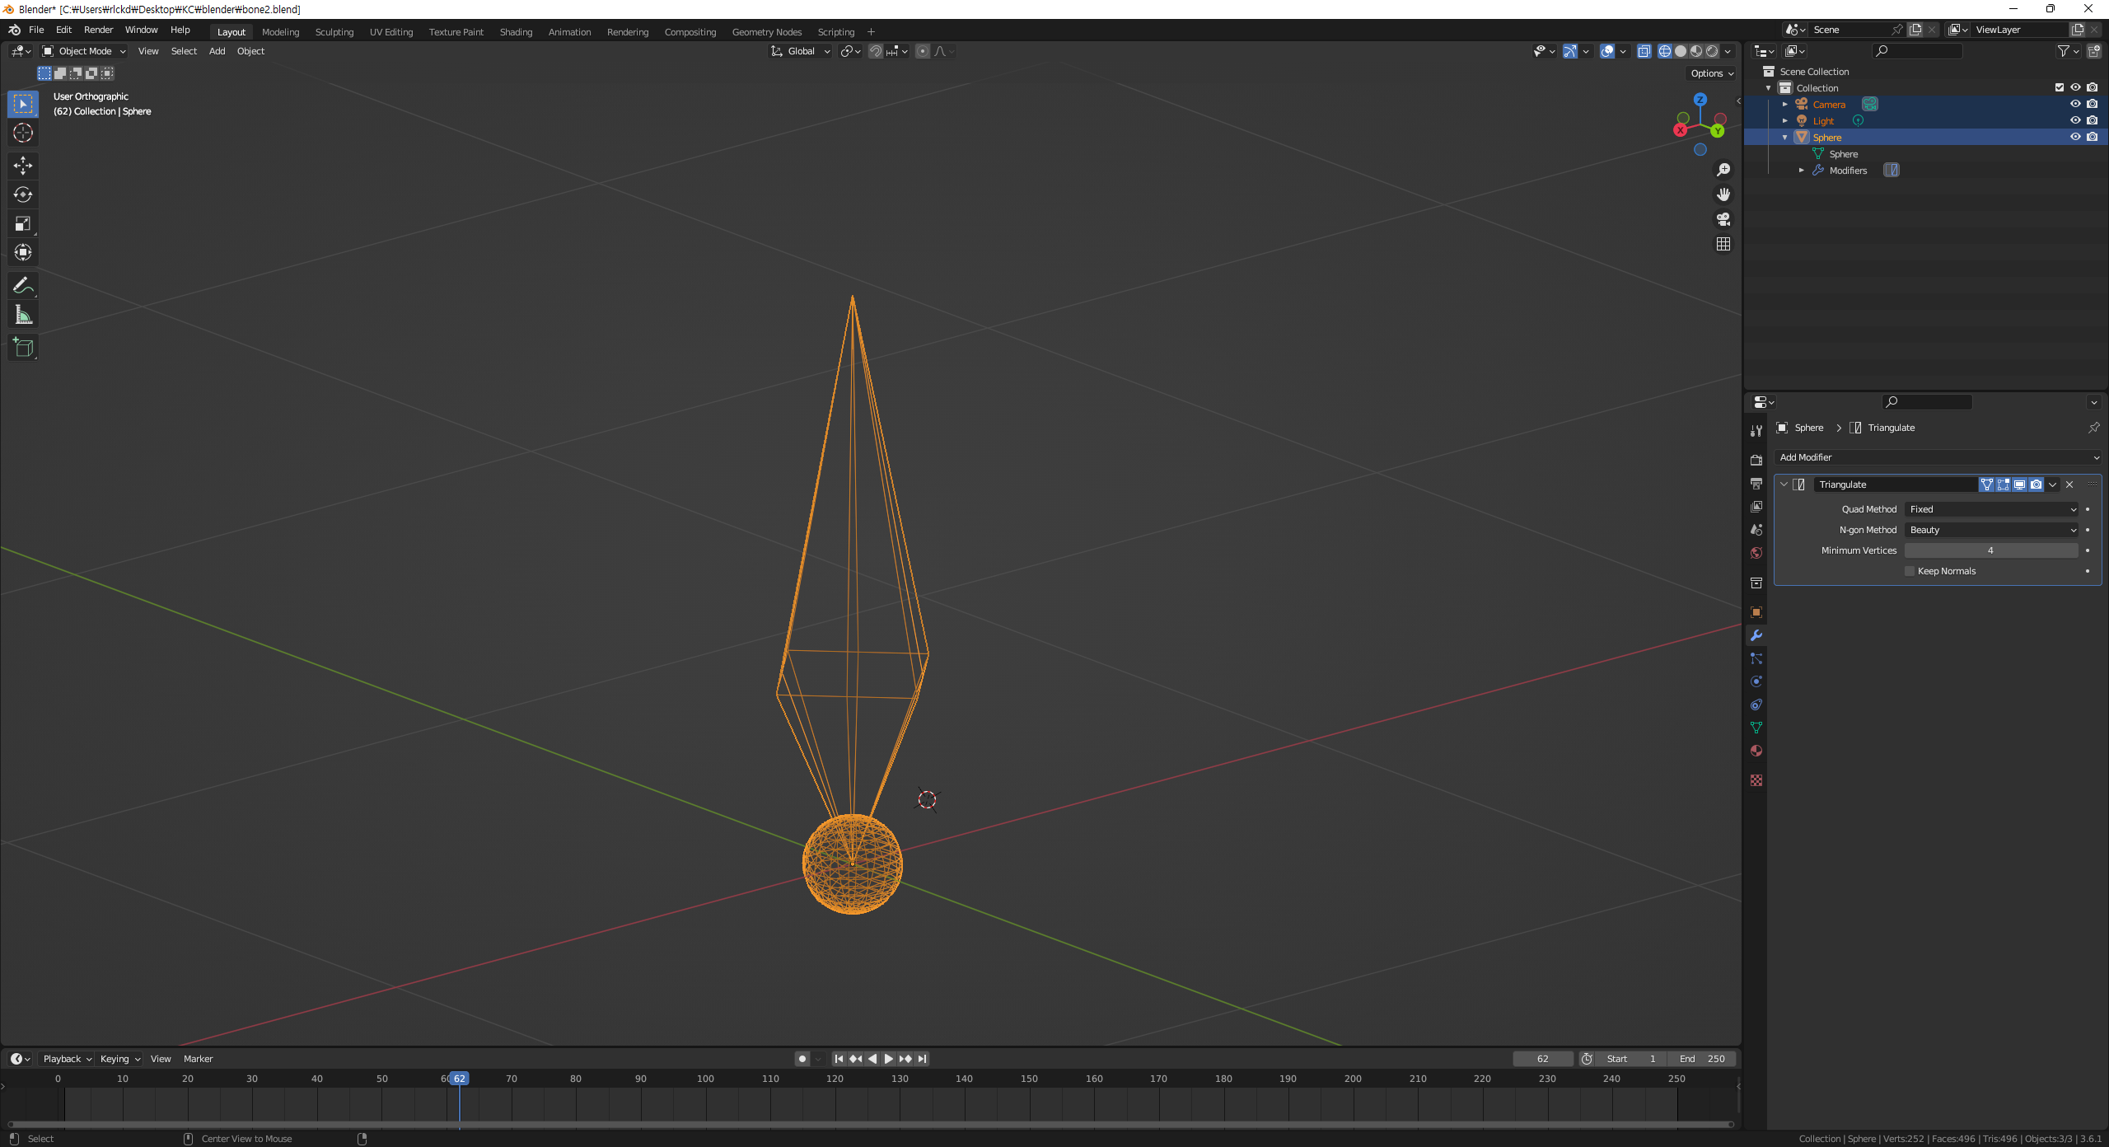Toggle camera view icon
This screenshot has height=1147, width=2109.
coord(1723,219)
